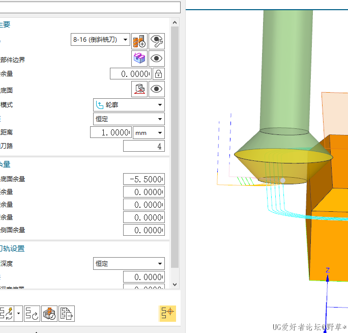This screenshot has height=333, width=348.
Task: Click the 刀路 field with value 4
Action: click(144, 146)
